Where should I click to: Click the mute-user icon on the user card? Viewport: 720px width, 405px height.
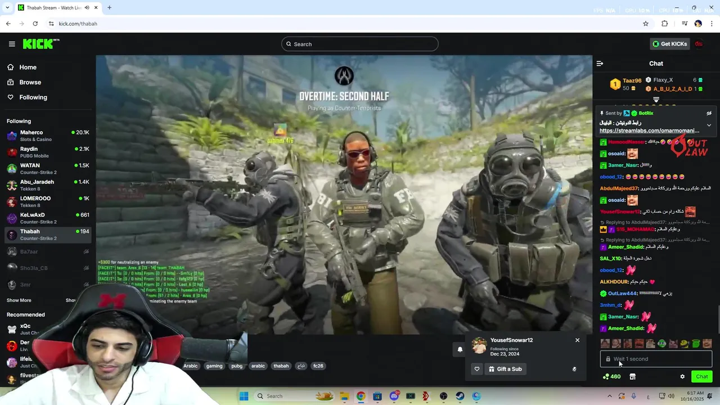coord(574,369)
